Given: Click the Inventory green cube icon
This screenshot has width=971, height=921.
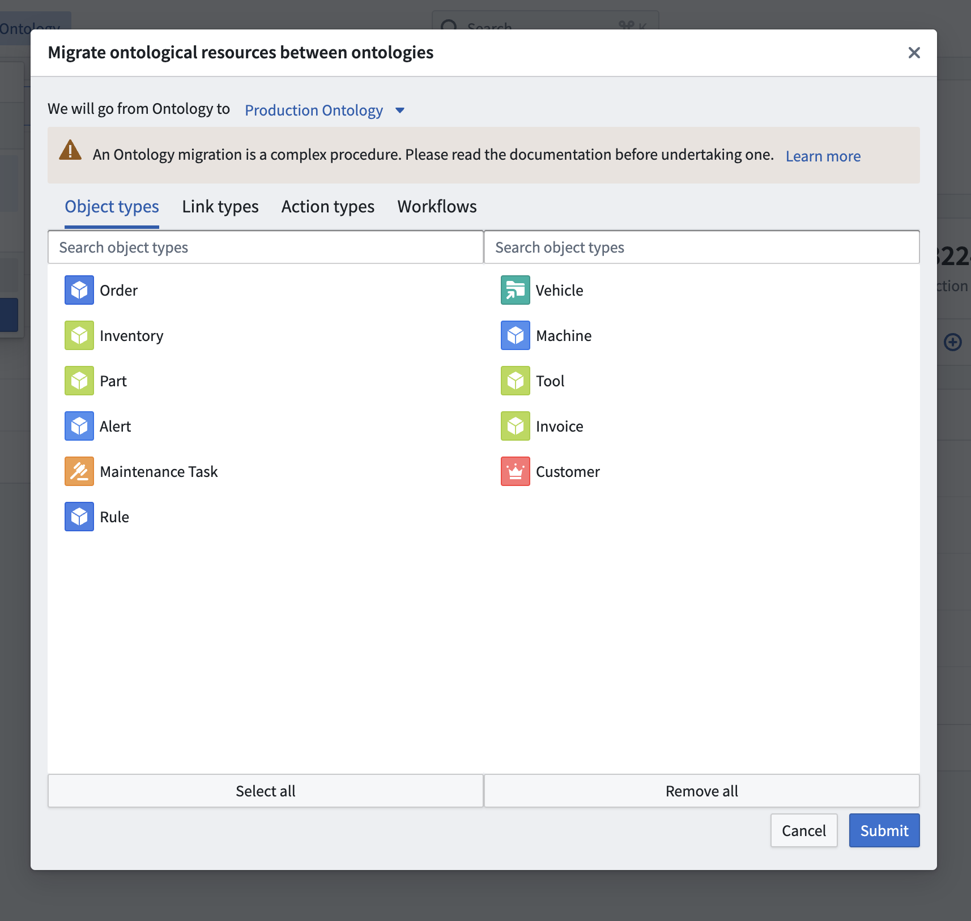Looking at the screenshot, I should point(79,335).
